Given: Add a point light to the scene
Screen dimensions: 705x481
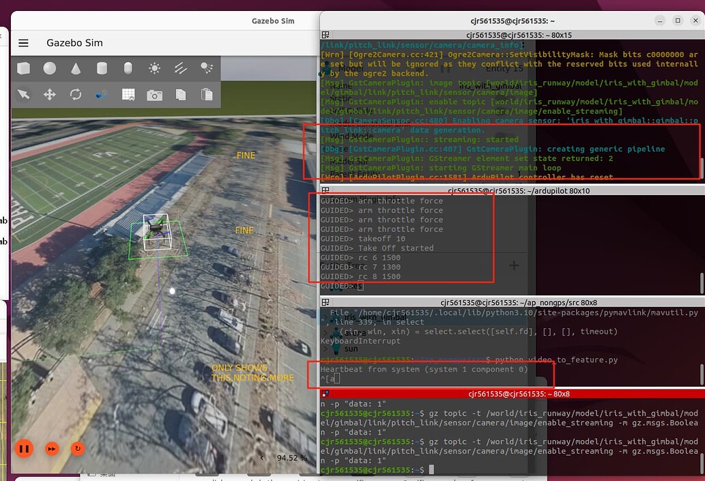Looking at the screenshot, I should (x=154, y=68).
